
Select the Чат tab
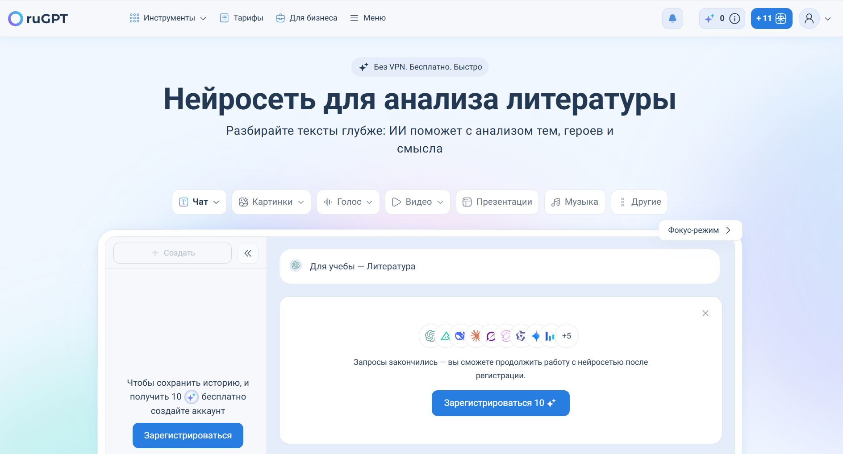click(199, 202)
